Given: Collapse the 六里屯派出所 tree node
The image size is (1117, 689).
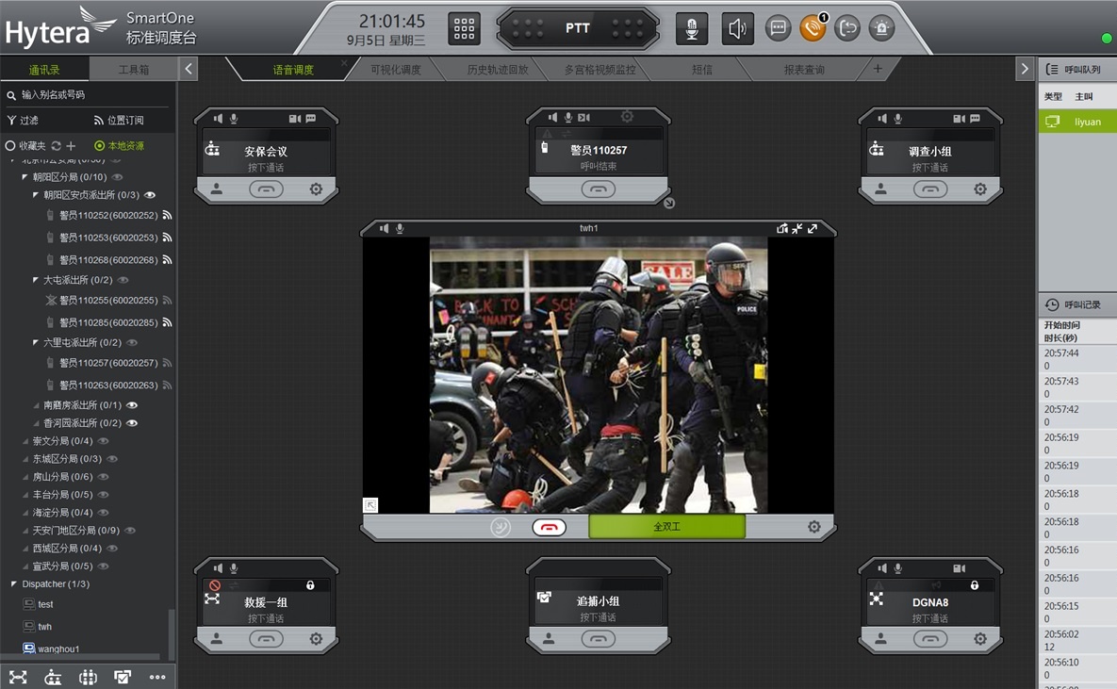Looking at the screenshot, I should (36, 343).
